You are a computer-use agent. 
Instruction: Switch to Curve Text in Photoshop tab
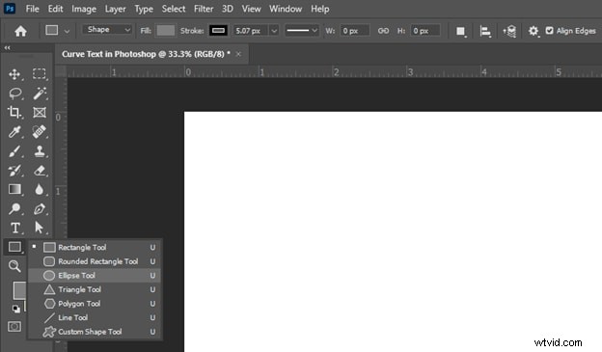[x=146, y=54]
